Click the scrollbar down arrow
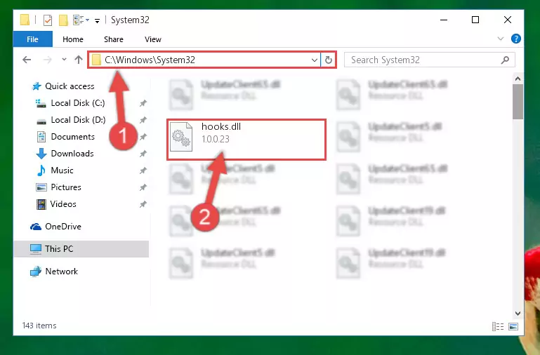The width and height of the screenshot is (540, 355). click(x=518, y=313)
